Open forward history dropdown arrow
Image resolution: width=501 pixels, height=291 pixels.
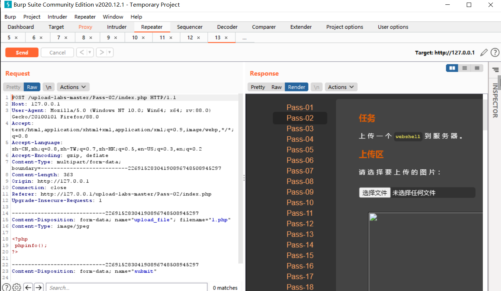pyautogui.click(x=110, y=53)
